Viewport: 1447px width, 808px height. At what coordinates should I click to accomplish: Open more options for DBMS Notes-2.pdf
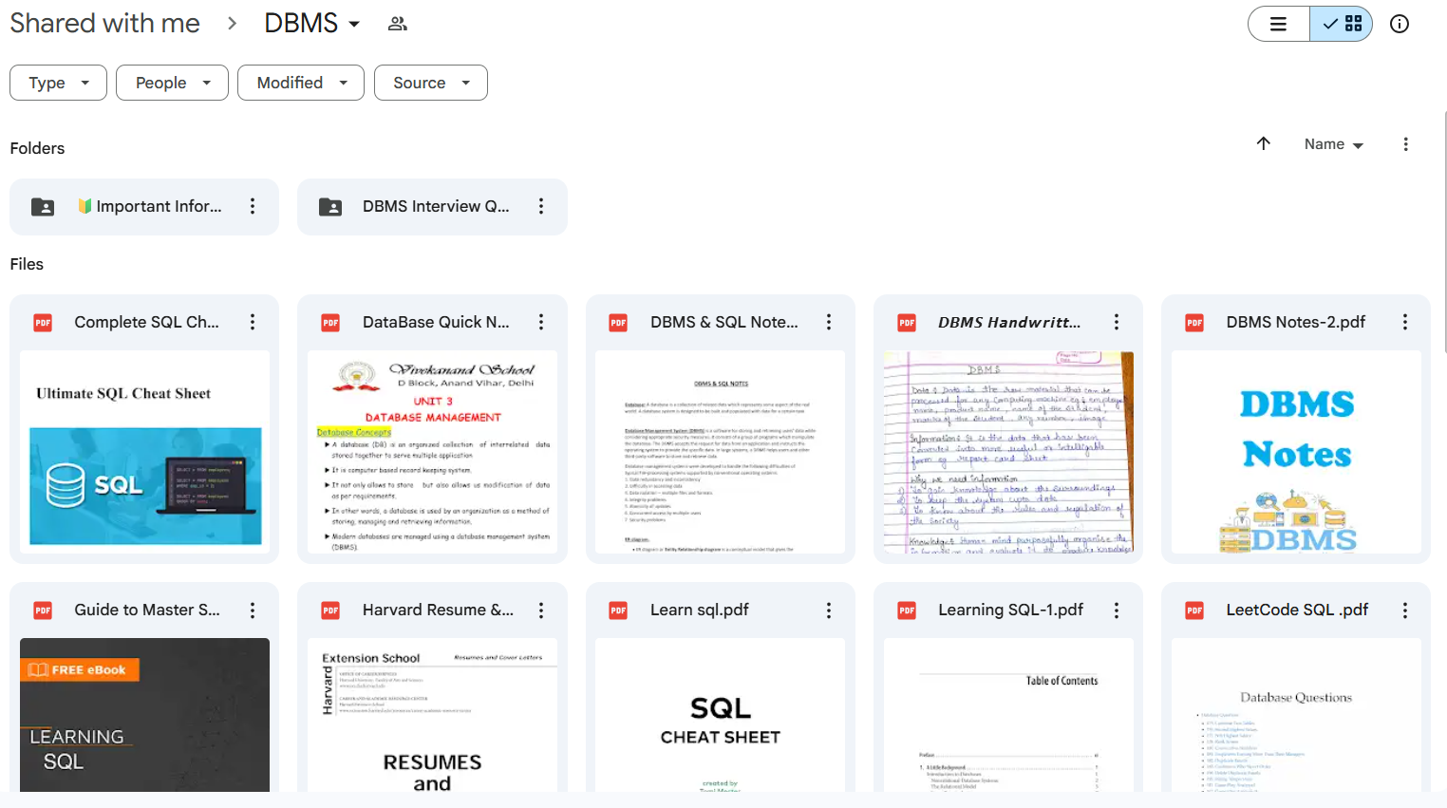click(1404, 322)
